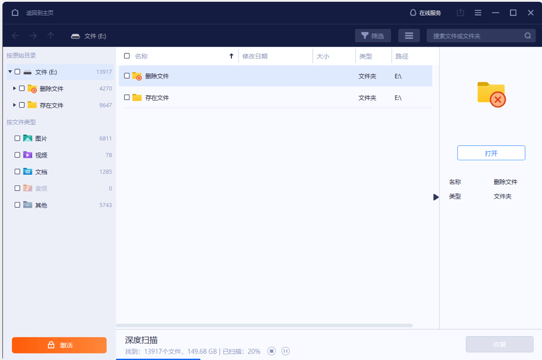The image size is (542, 360).
Task: Click 删除文件 folder icon in file list
Action: [137, 76]
